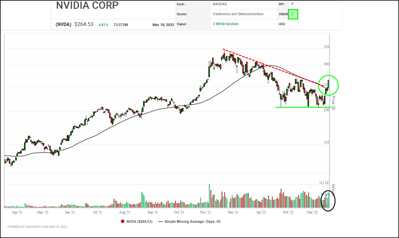
Task: Click the Sep '21 date axis label
Action: 153,212
